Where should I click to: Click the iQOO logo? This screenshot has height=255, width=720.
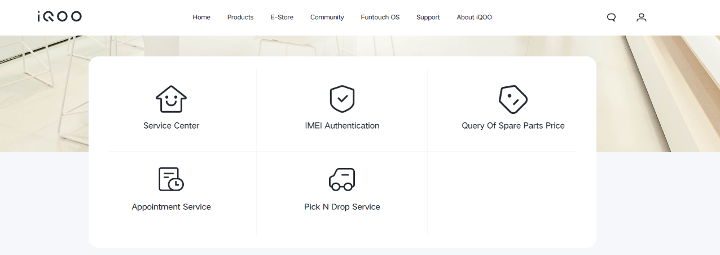click(x=59, y=17)
